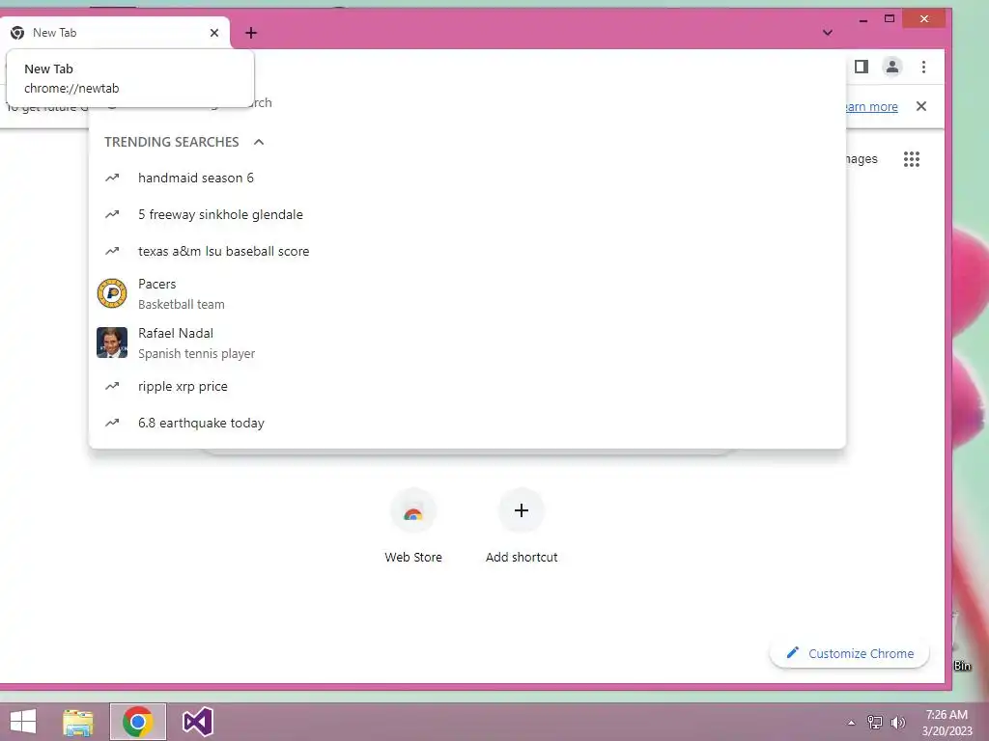Show hidden system tray icons
Viewport: 989px width, 741px height.
coord(851,723)
